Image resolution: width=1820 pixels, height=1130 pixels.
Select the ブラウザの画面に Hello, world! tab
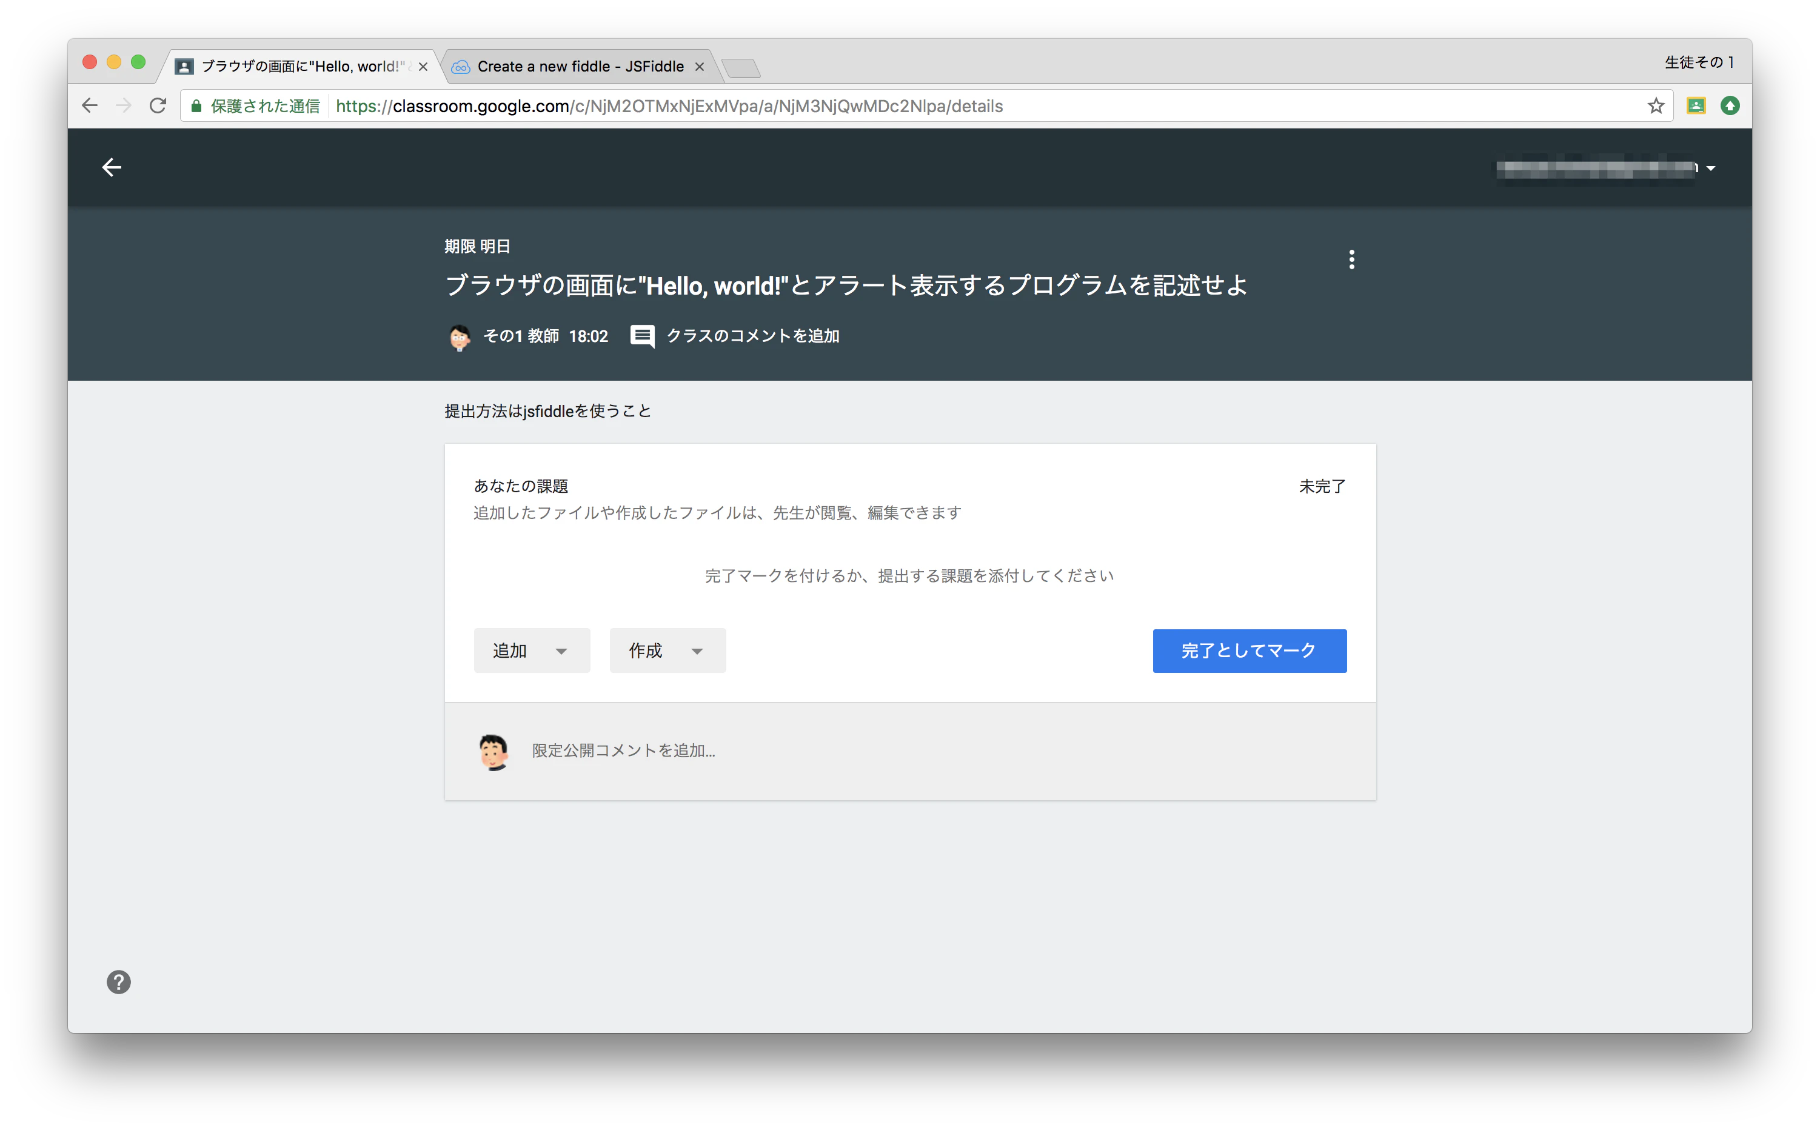tap(302, 67)
